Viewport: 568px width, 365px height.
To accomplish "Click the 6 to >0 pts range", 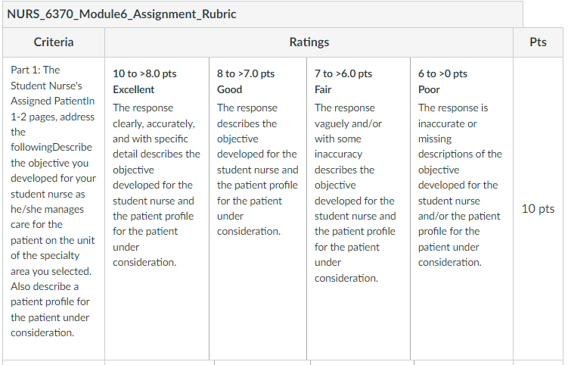I will [442, 73].
